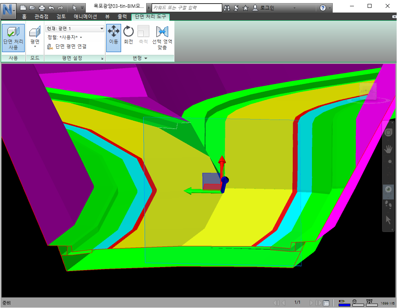
Task: Enable the 단면 처리 사용 sectioning tool
Action: pyautogui.click(x=13, y=38)
